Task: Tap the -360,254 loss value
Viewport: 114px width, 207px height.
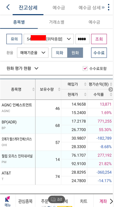Action: click(x=104, y=172)
